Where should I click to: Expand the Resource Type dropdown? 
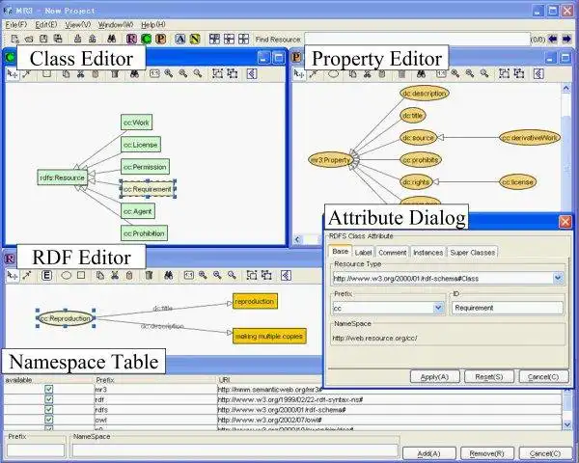[558, 278]
